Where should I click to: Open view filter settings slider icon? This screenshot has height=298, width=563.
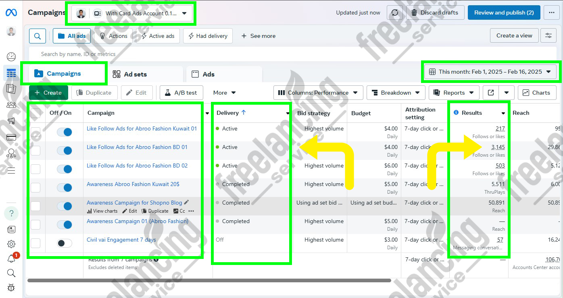(548, 35)
